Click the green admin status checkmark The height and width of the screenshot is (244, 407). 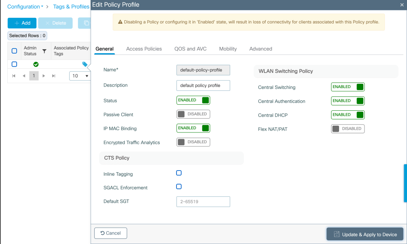[x=36, y=64]
